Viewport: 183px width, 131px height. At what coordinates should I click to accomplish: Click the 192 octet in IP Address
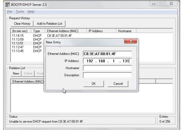click(90, 61)
